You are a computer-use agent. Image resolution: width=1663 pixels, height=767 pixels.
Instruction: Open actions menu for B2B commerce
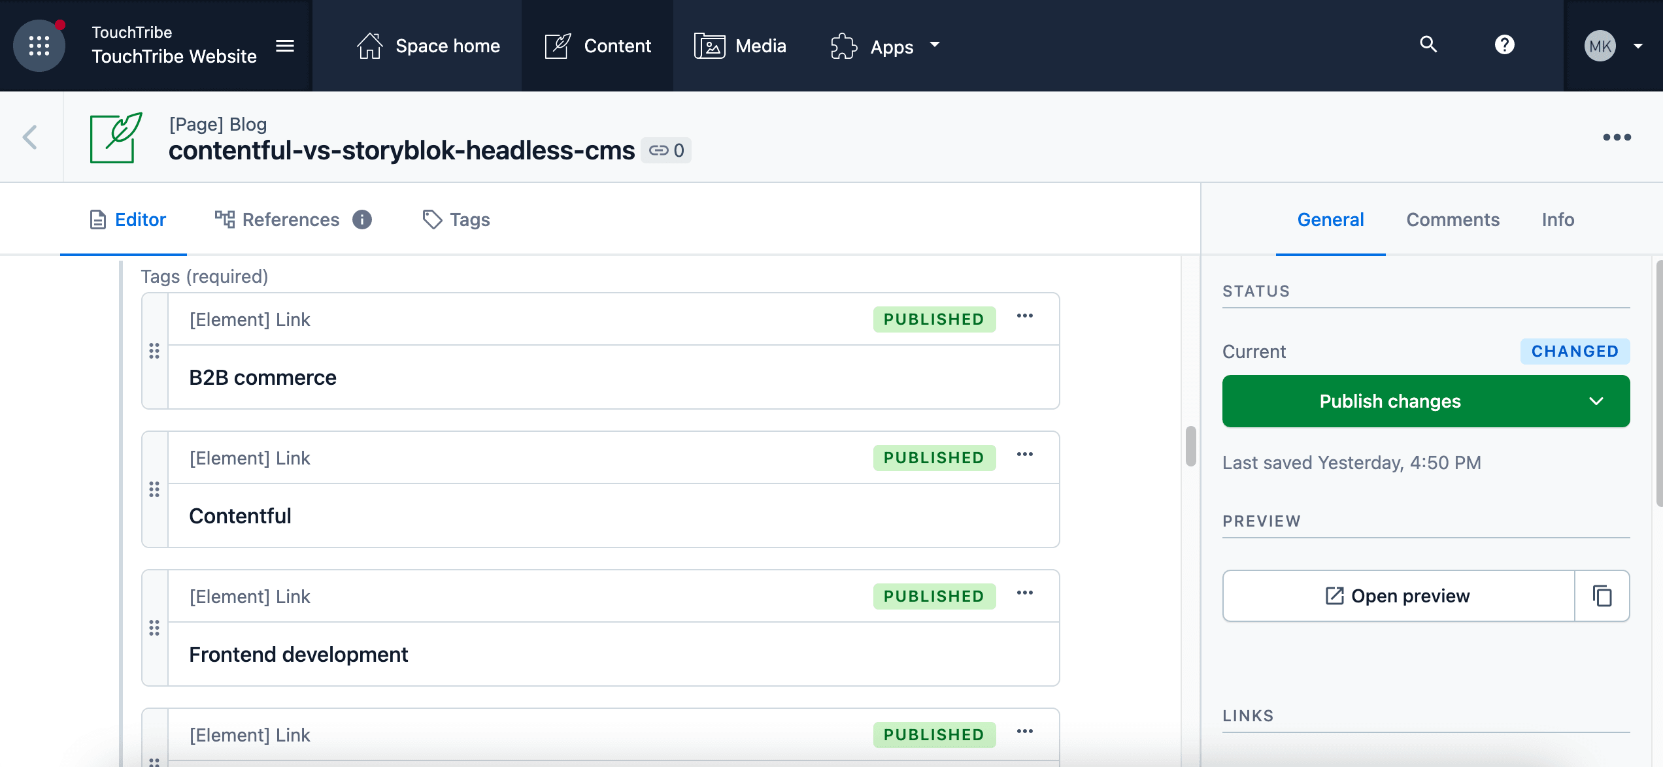click(x=1025, y=316)
